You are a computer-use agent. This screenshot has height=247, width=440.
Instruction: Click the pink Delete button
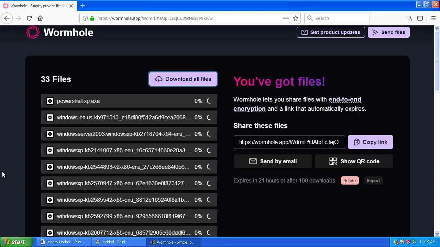click(350, 180)
